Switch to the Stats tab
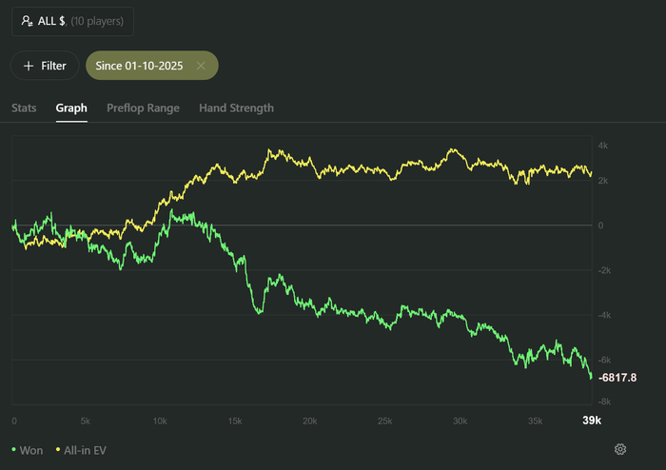Image resolution: width=666 pixels, height=470 pixels. click(24, 108)
